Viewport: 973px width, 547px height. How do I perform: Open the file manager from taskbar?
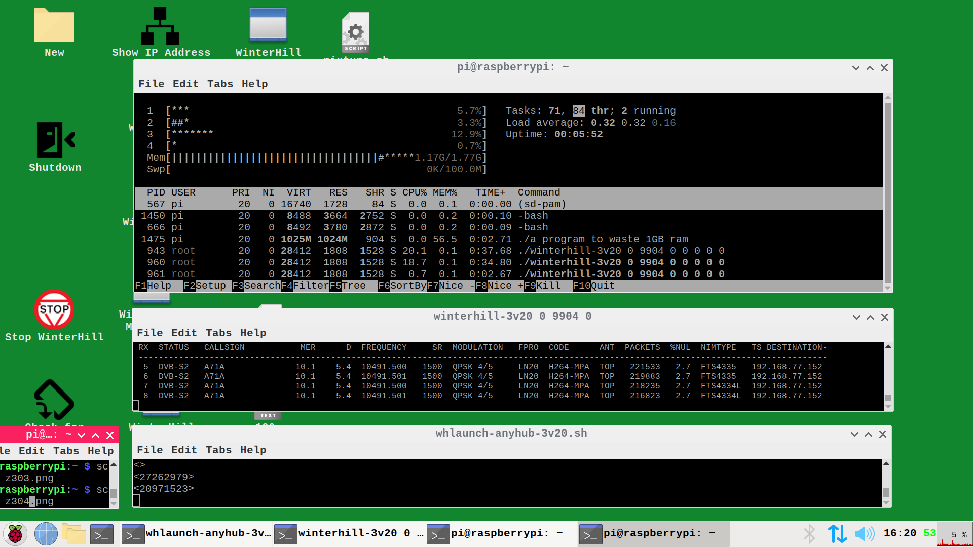pyautogui.click(x=74, y=534)
